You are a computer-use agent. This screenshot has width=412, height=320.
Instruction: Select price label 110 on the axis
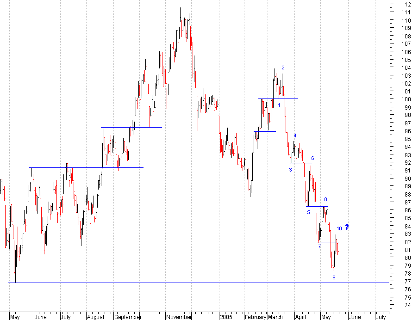tap(406, 20)
